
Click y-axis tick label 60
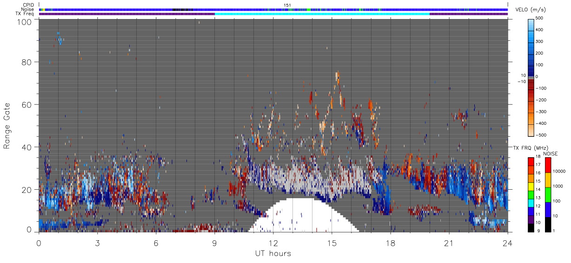click(x=27, y=104)
